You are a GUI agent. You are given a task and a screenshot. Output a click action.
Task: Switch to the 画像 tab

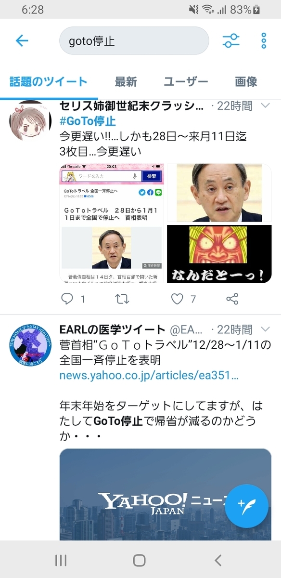(x=246, y=82)
